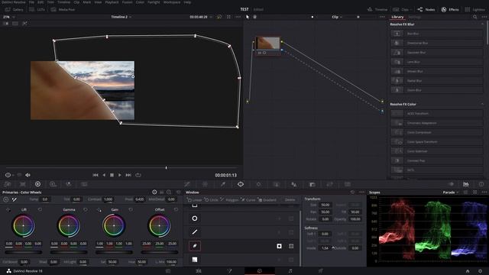The image size is (489, 275).
Task: Switch to the Fairlight page
Action: click(290, 271)
